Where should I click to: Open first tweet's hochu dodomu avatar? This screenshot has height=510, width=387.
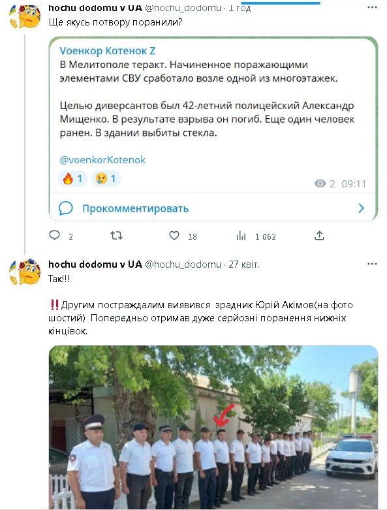click(25, 16)
